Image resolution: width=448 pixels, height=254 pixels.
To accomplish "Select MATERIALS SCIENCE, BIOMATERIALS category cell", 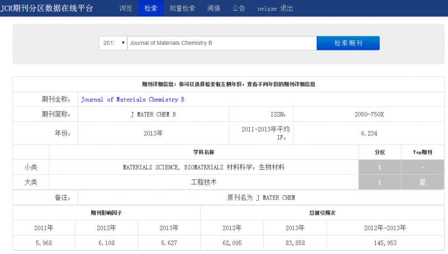I will tap(204, 167).
